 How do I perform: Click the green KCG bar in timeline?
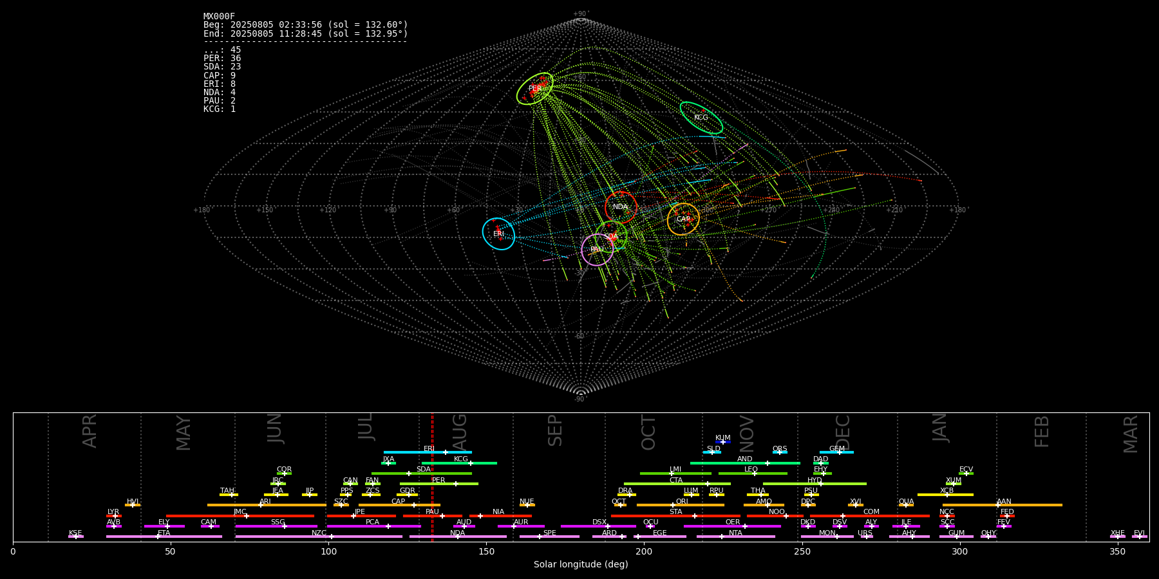(x=459, y=463)
